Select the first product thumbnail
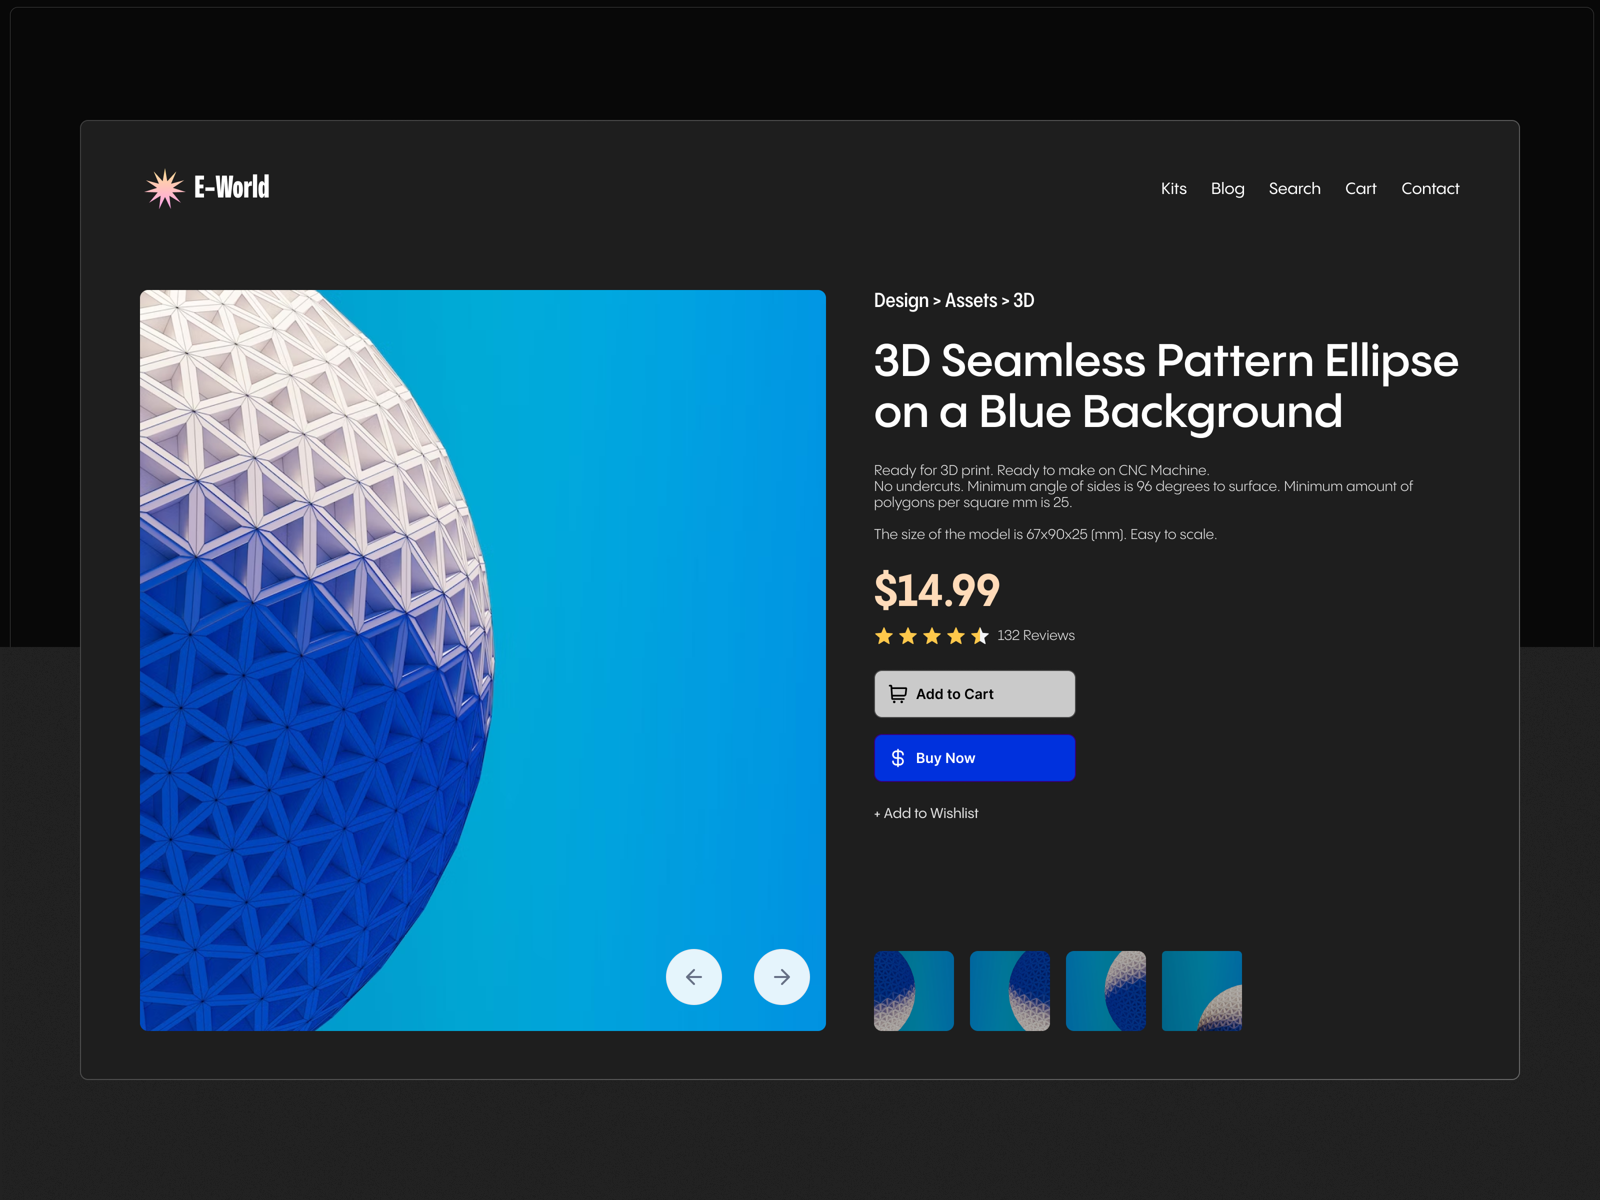Image resolution: width=1600 pixels, height=1200 pixels. coord(913,991)
